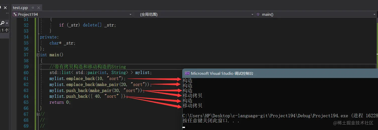This screenshot has height=130, width=378.
Task: Click the last '移动拷贝' console output line
Action: click(x=193, y=105)
